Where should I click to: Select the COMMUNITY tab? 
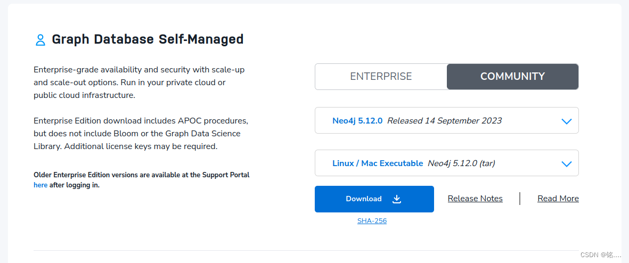point(513,77)
